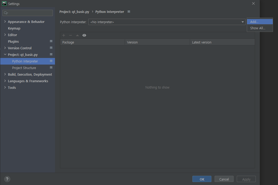Expand the Editor section
The width and height of the screenshot is (278, 185).
[x=5, y=35]
